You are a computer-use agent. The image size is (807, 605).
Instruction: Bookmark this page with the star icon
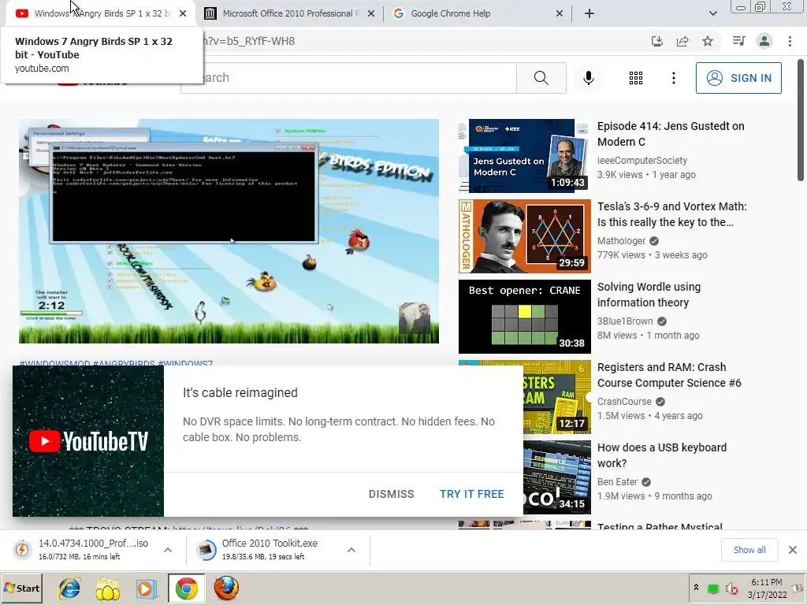tap(708, 41)
